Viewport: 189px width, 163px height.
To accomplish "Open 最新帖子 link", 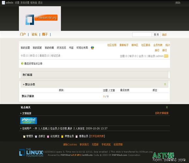I will pyautogui.click(x=124, y=45).
